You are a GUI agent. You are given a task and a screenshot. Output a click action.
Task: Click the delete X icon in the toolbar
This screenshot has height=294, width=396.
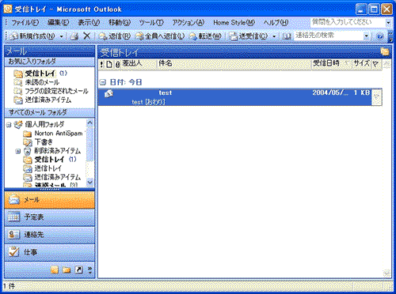[86, 36]
